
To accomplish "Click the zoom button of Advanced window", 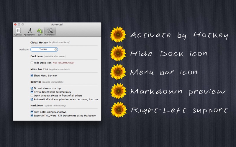I will [23, 24].
